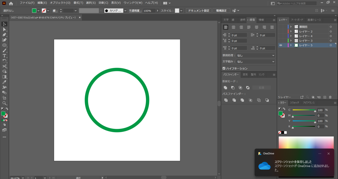The height and width of the screenshot is (179, 338).
Task: Swap fill and stroke in toolbar
Action: 7,109
